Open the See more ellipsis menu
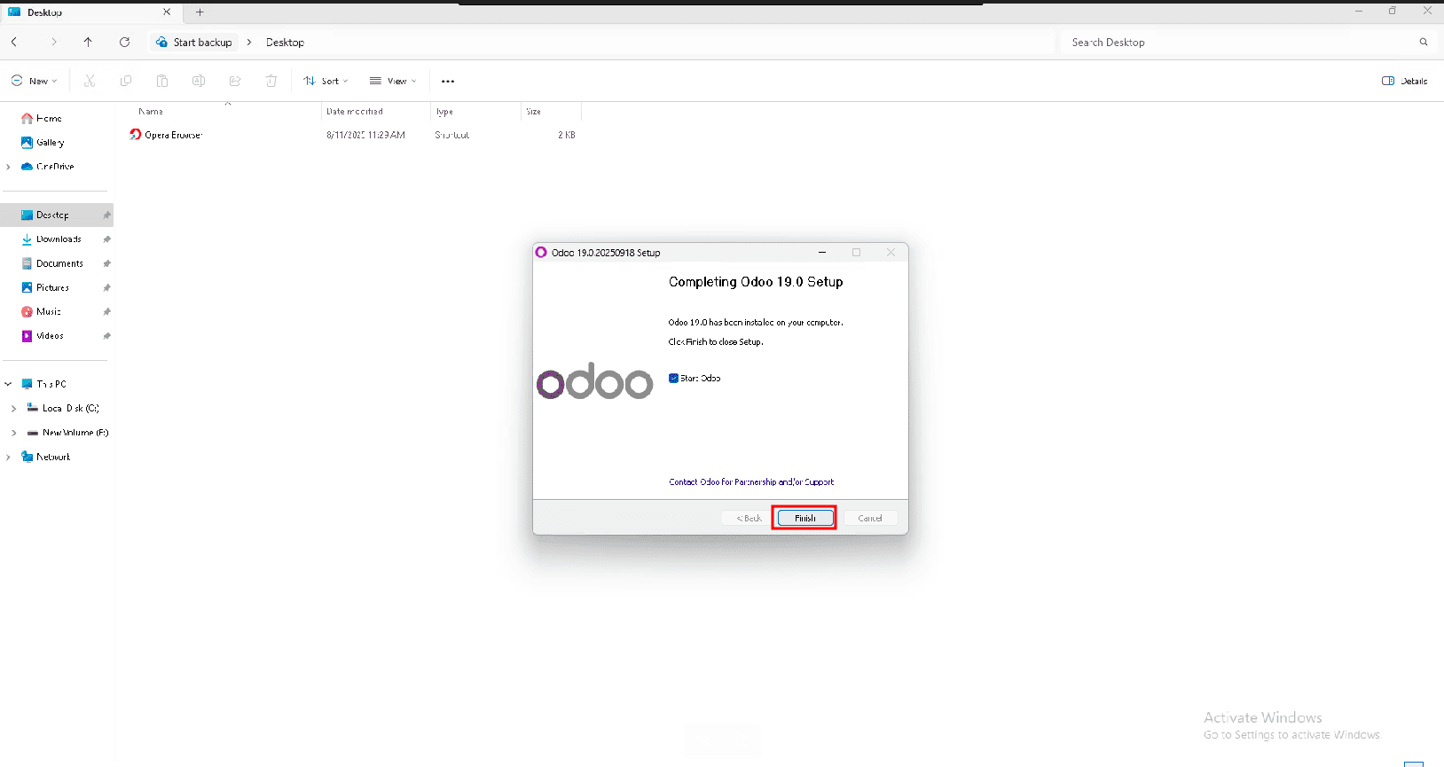This screenshot has height=767, width=1444. tap(448, 81)
